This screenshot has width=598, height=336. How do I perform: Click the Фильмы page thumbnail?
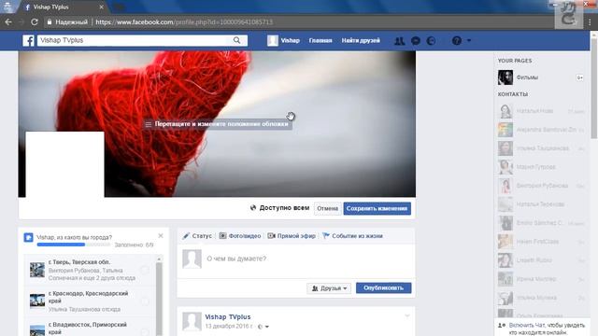[x=505, y=77]
